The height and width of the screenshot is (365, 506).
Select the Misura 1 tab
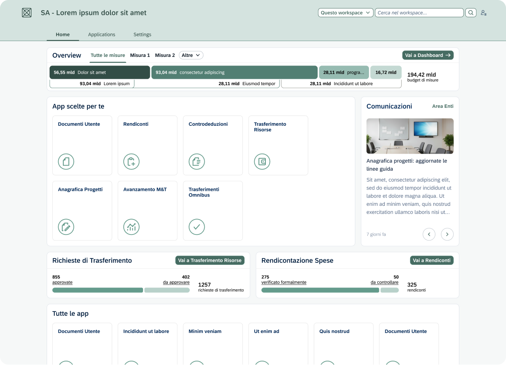coord(140,55)
